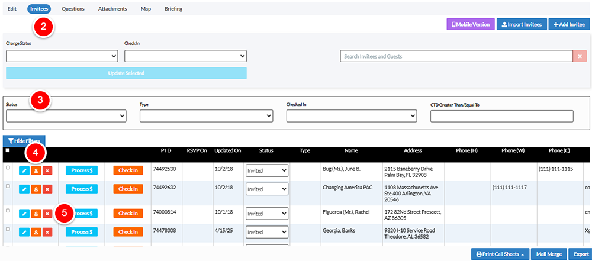Change the Invited status dropdown for June Bug
This screenshot has height=261, width=592.
tap(267, 170)
